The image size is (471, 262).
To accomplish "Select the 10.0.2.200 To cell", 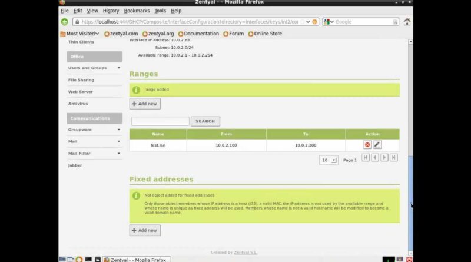I will coord(306,145).
